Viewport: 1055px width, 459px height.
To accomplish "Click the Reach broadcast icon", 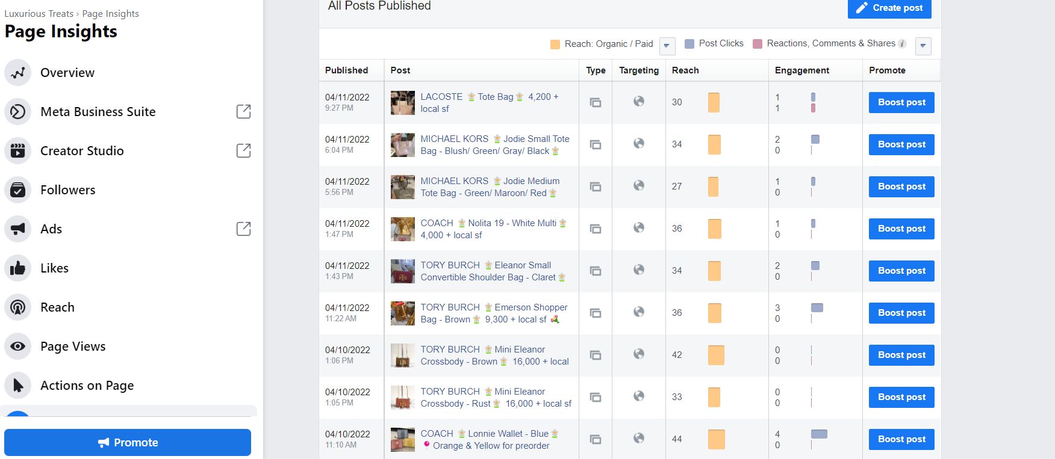I will coord(18,307).
